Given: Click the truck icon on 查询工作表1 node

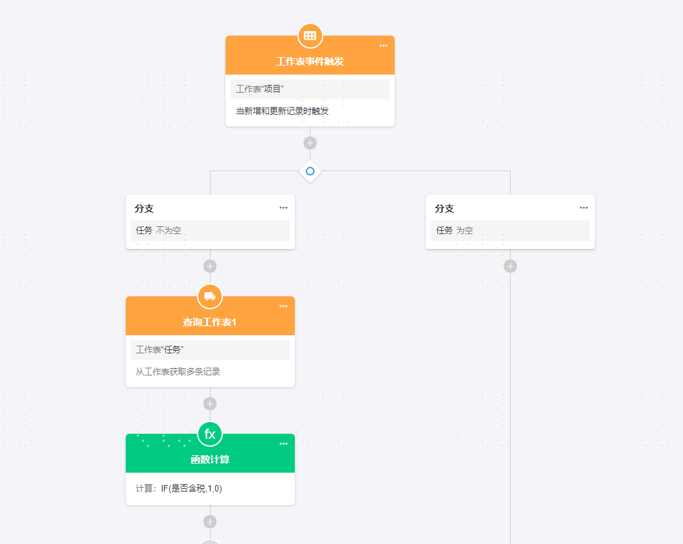Looking at the screenshot, I should point(210,296).
